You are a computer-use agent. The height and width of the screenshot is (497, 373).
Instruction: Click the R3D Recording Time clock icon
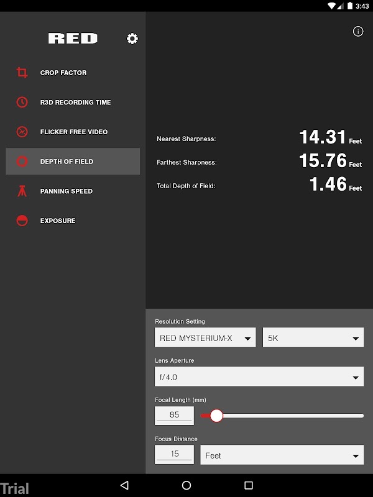22,102
